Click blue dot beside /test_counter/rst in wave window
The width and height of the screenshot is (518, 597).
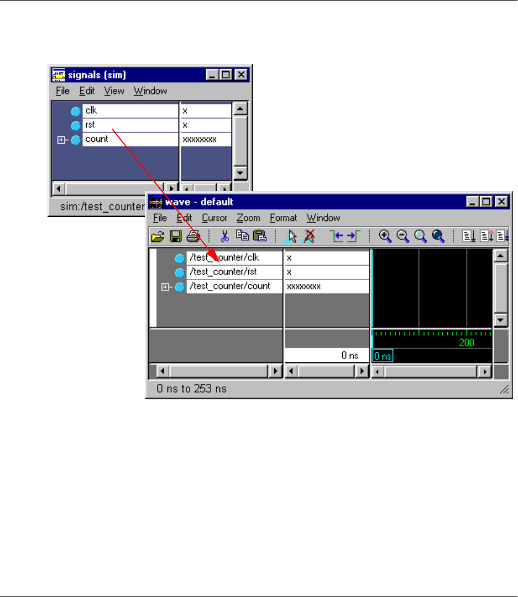[x=180, y=273]
